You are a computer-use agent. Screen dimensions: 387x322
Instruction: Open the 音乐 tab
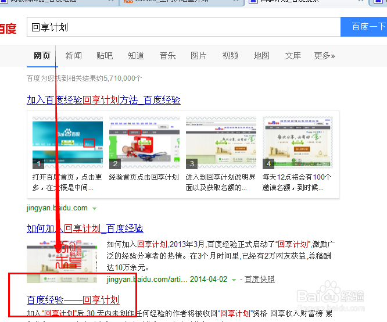click(x=167, y=56)
